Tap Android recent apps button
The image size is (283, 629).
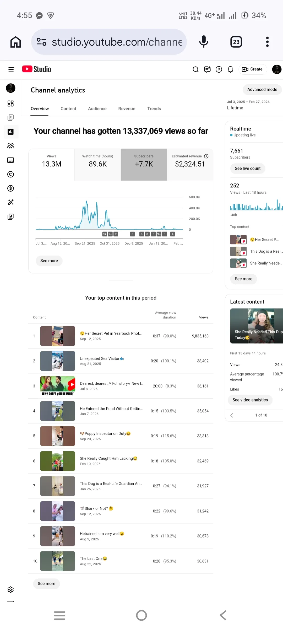[60, 615]
